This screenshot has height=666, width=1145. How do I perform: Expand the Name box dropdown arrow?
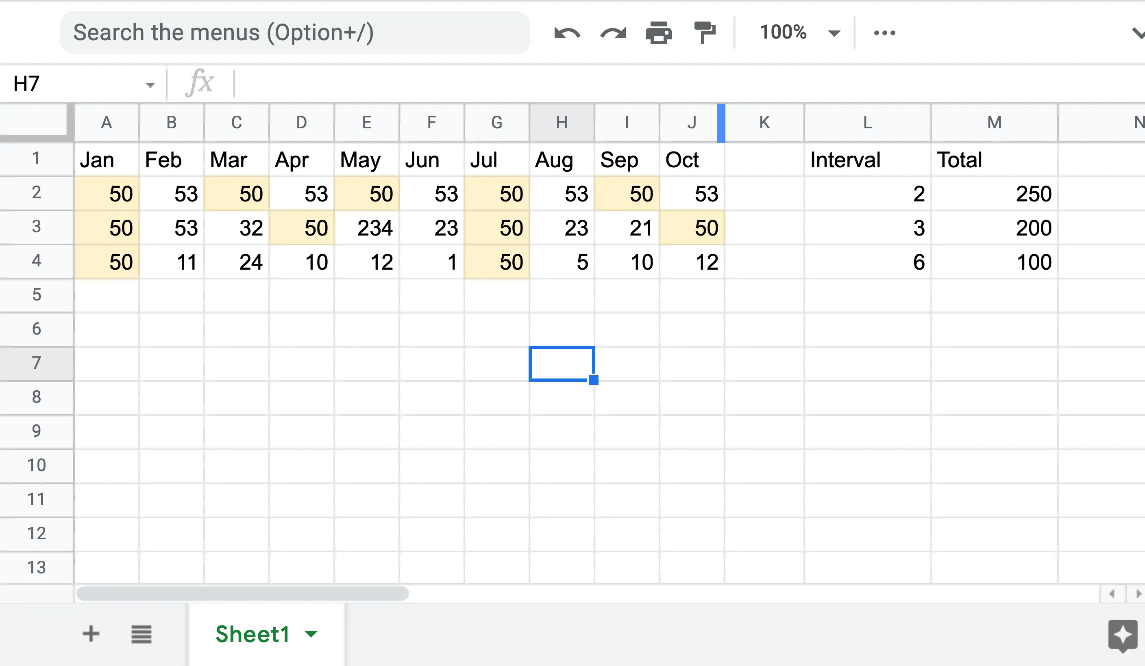pyautogui.click(x=150, y=84)
